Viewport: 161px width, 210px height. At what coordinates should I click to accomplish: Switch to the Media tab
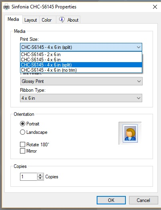(13, 19)
